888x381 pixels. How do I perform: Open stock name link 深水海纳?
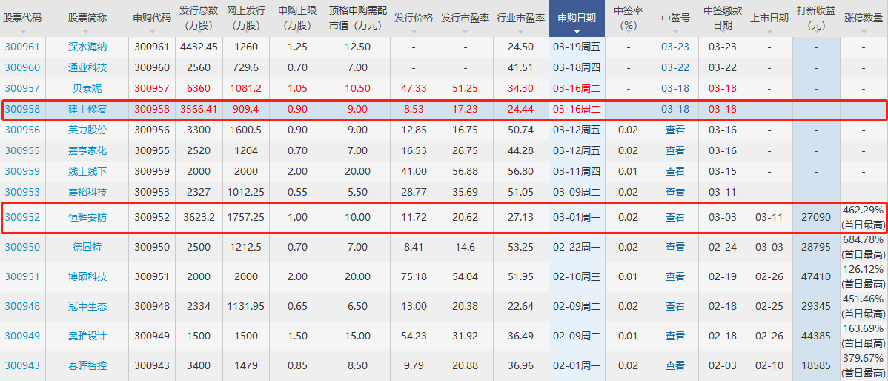point(87,47)
